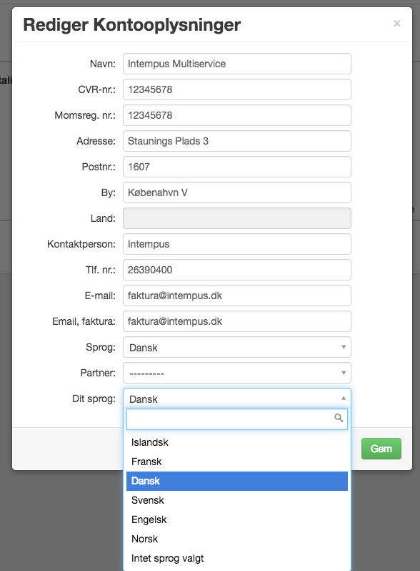Click the E-mail input field
This screenshot has width=420, height=571.
[x=237, y=296]
